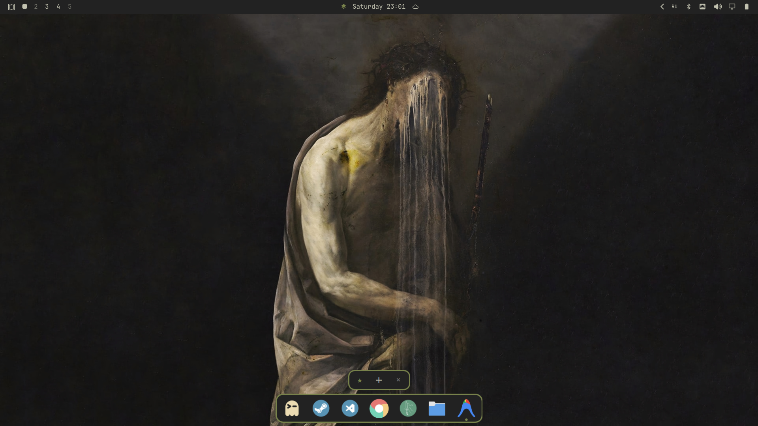Viewport: 758px width, 426px height.
Task: Open the Bluetooth status icon
Action: pyautogui.click(x=689, y=7)
